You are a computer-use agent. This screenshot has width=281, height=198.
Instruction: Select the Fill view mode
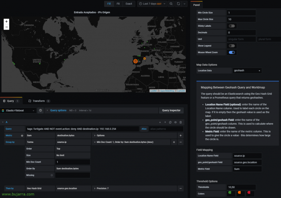click(109, 4)
